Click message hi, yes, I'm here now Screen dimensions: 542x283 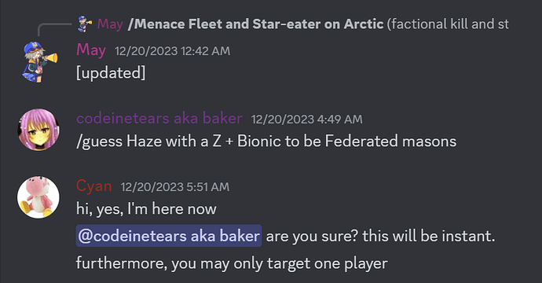click(146, 209)
